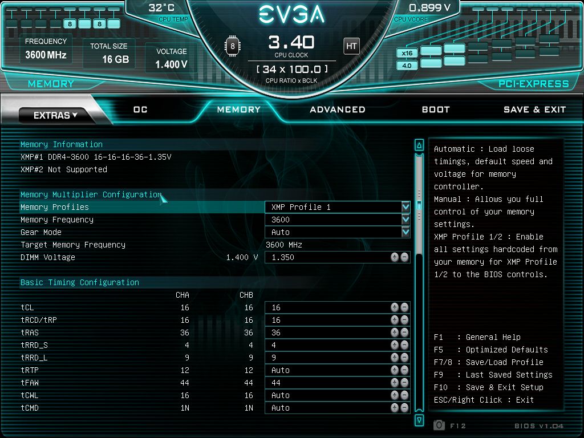Image resolution: width=584 pixels, height=438 pixels.
Task: Click the EVGA logo
Action: pyautogui.click(x=291, y=14)
